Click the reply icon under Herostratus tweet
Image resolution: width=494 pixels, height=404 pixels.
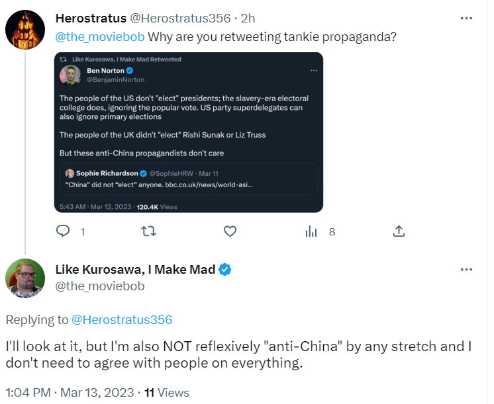[64, 231]
